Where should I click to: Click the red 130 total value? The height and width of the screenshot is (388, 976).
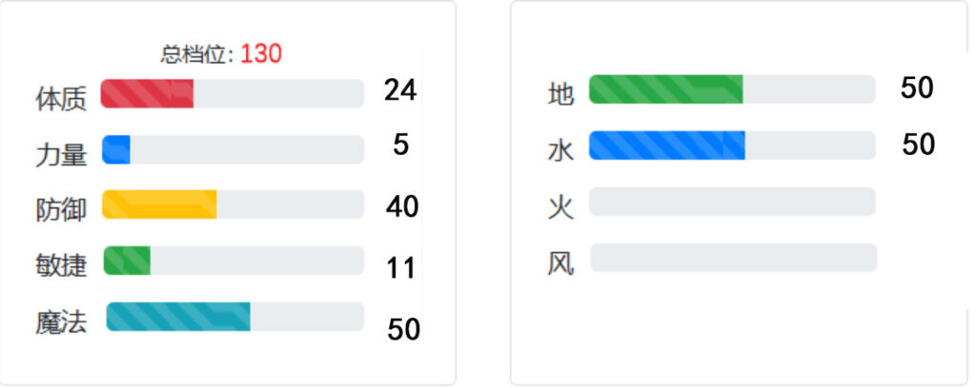pyautogui.click(x=261, y=54)
